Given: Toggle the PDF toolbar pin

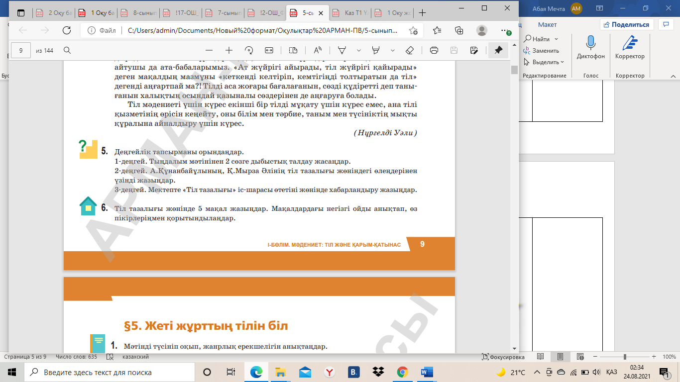Looking at the screenshot, I should [x=498, y=50].
